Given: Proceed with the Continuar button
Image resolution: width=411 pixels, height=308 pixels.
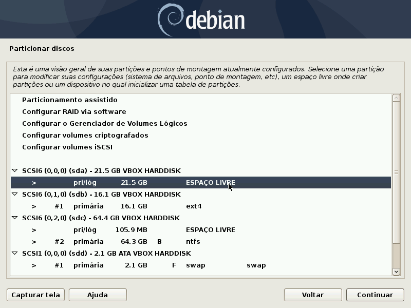Looking at the screenshot, I should (375, 295).
